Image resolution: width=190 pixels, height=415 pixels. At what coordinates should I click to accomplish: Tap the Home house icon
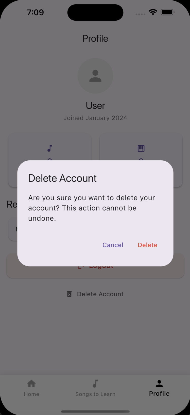pos(31,383)
